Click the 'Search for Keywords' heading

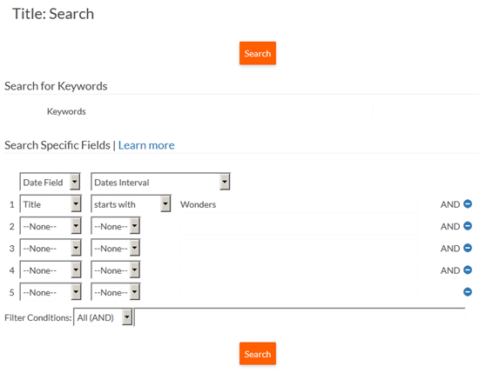pos(56,86)
